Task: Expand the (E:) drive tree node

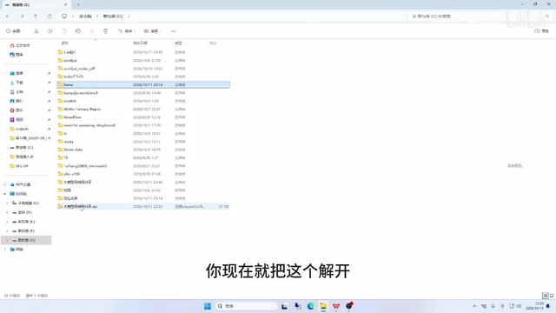Action: (x=7, y=222)
